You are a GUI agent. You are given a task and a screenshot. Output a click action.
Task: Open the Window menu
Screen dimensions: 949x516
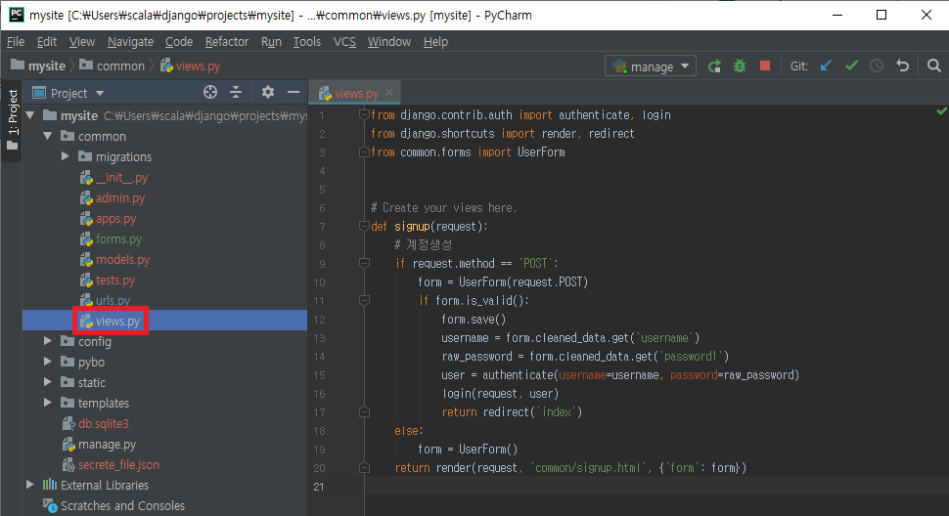(388, 42)
